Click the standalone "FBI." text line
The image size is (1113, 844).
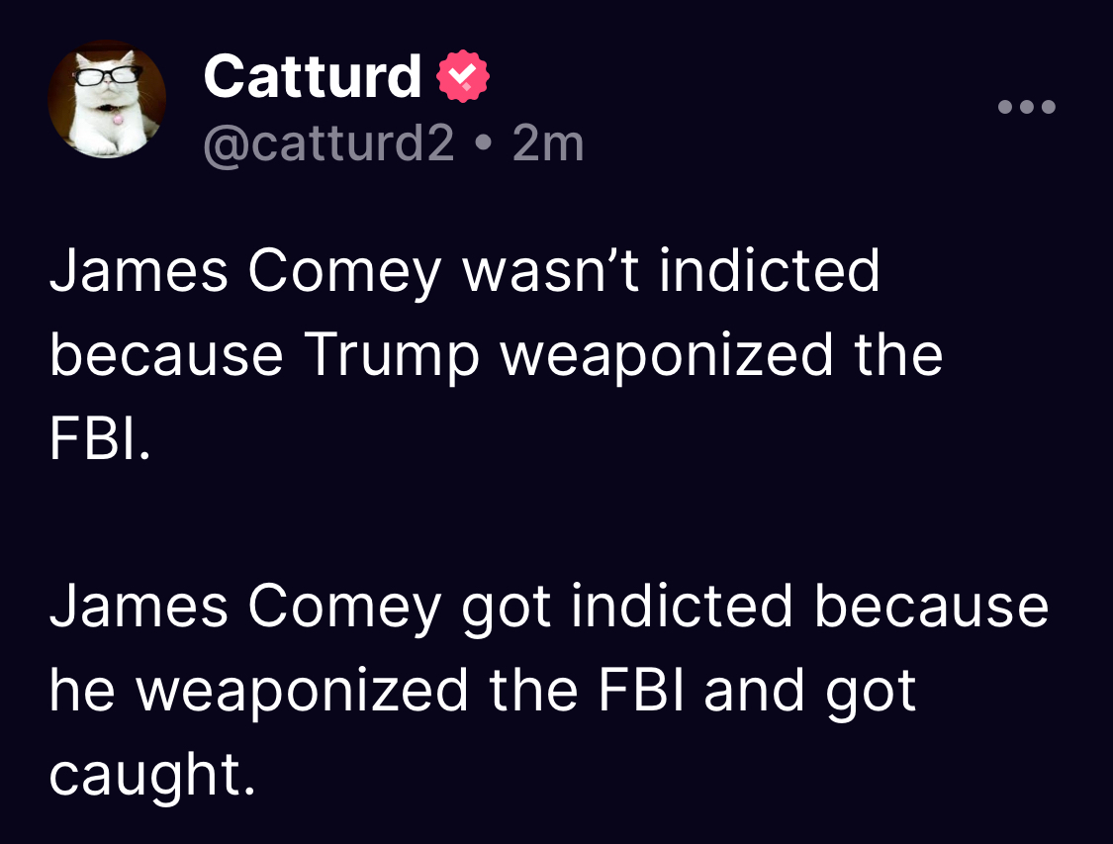coord(100,440)
